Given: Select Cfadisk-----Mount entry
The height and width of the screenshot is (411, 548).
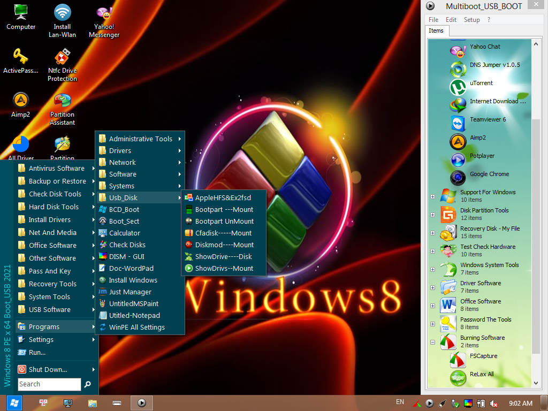Looking at the screenshot, I should pyautogui.click(x=224, y=233).
